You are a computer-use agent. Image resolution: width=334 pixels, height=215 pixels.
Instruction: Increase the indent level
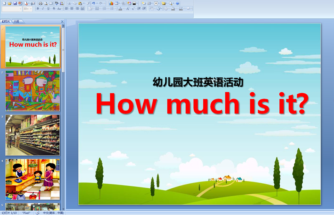point(144,8)
